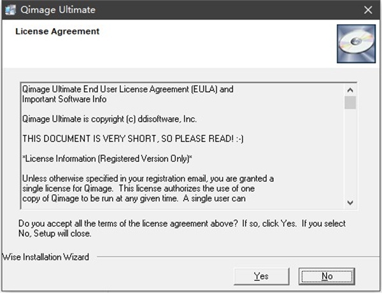Click the "License Agreement" heading
Image resolution: width=382 pixels, height=293 pixels.
coord(57,31)
